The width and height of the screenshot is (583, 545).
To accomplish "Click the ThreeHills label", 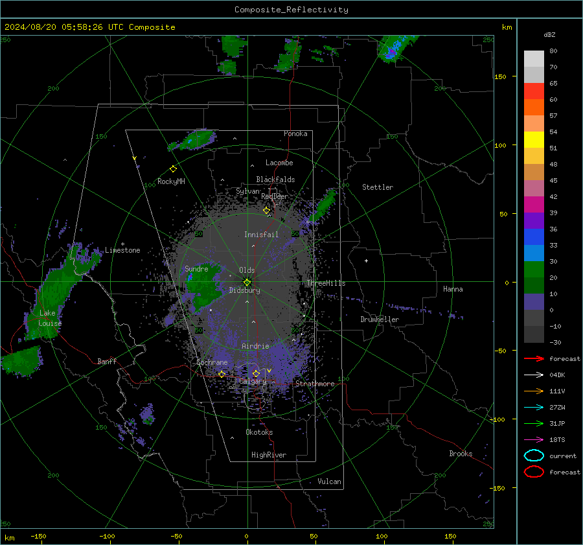I will (326, 283).
